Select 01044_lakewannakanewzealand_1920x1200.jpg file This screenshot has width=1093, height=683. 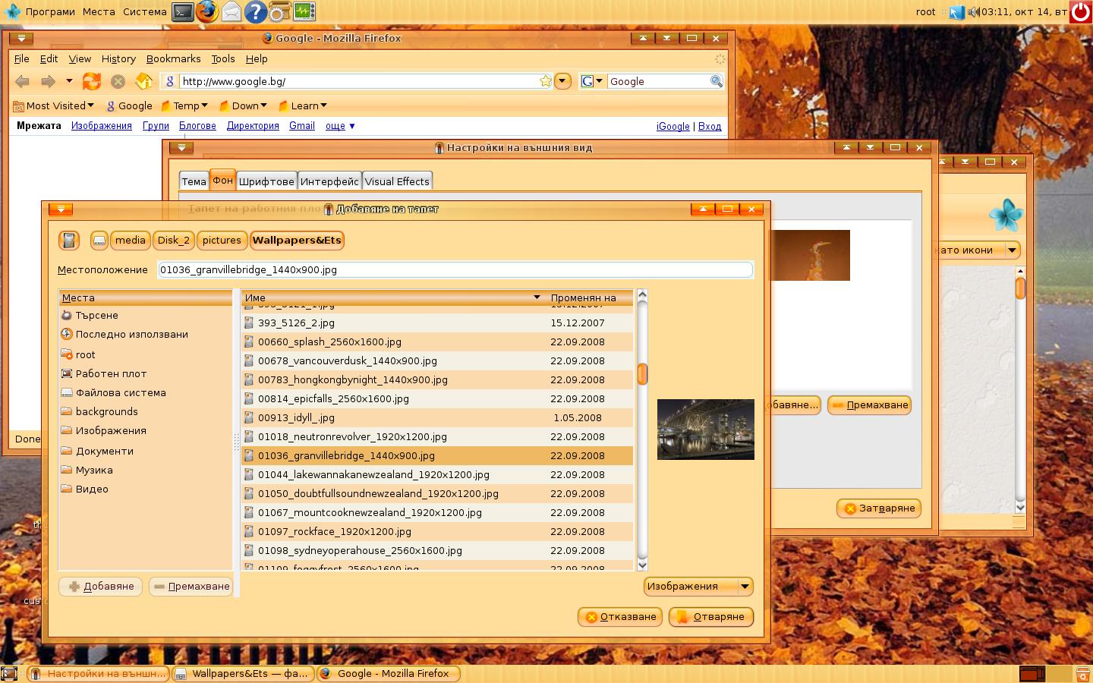click(437, 475)
